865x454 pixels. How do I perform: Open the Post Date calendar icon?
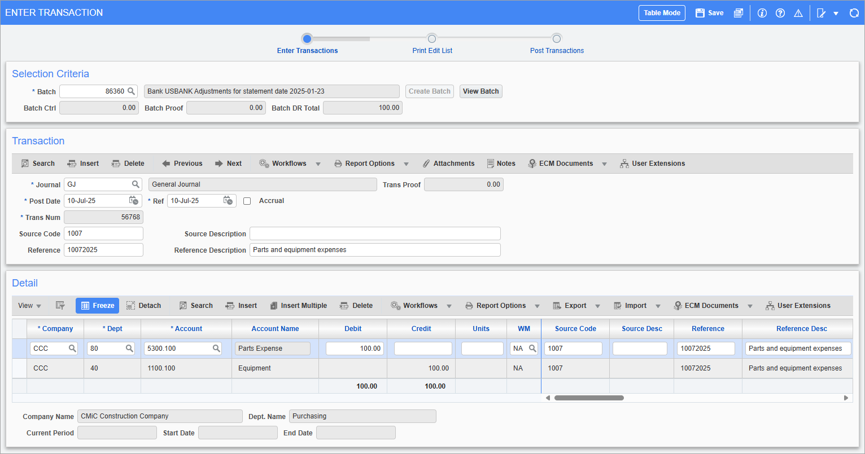133,200
